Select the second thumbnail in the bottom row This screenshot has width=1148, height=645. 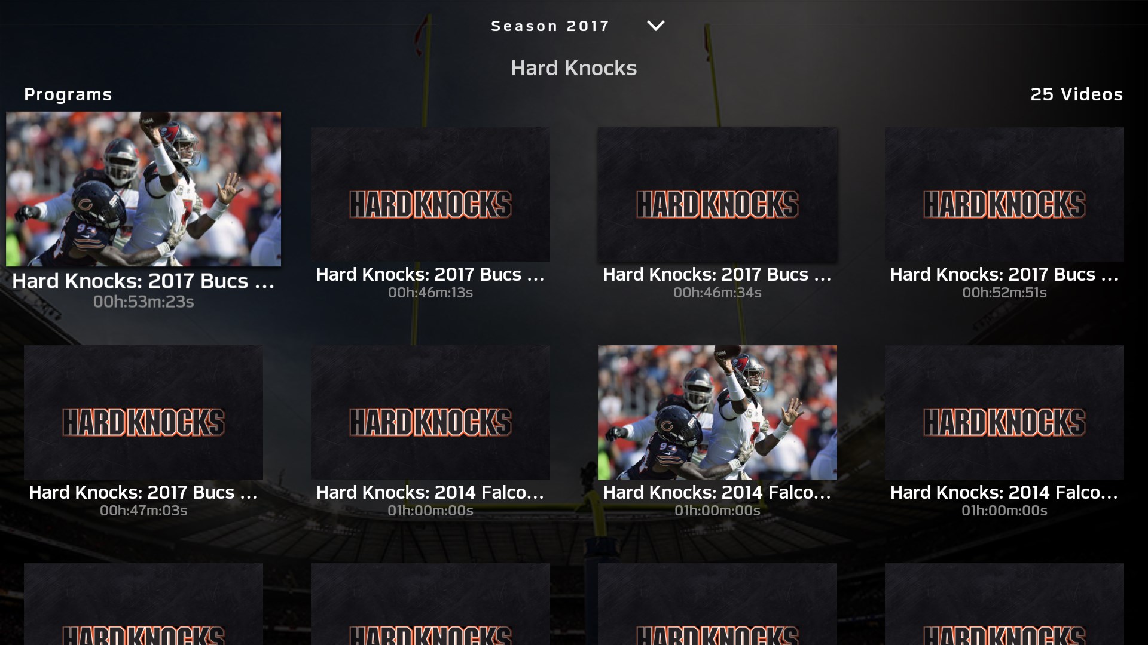point(430,604)
